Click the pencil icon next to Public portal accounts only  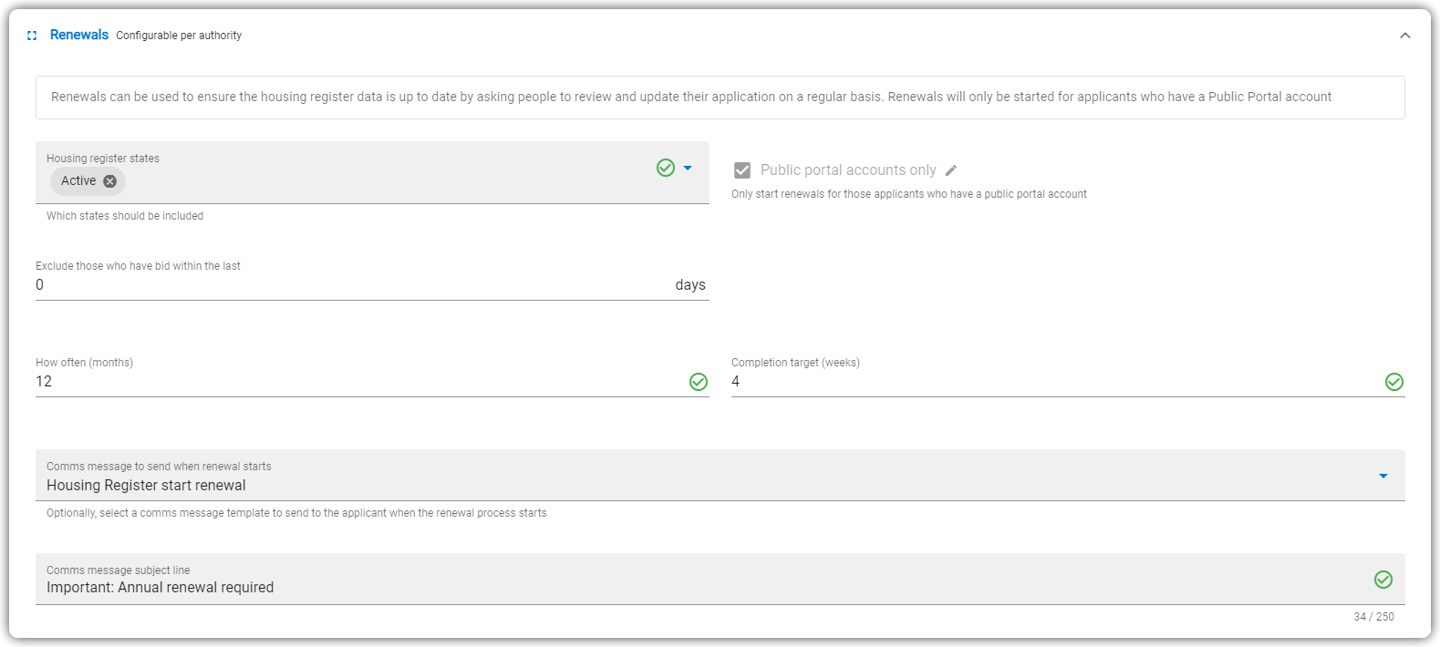pyautogui.click(x=951, y=170)
